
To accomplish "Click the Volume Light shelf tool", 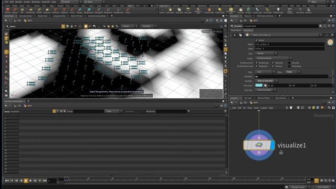I will [x=209, y=10].
